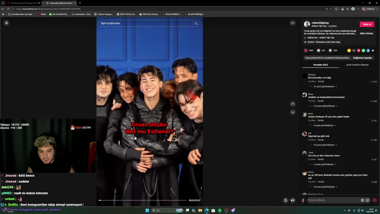Expand '10 yanıt görüntüleyin' replies
Screen dimensions: 380x214
coord(325,145)
